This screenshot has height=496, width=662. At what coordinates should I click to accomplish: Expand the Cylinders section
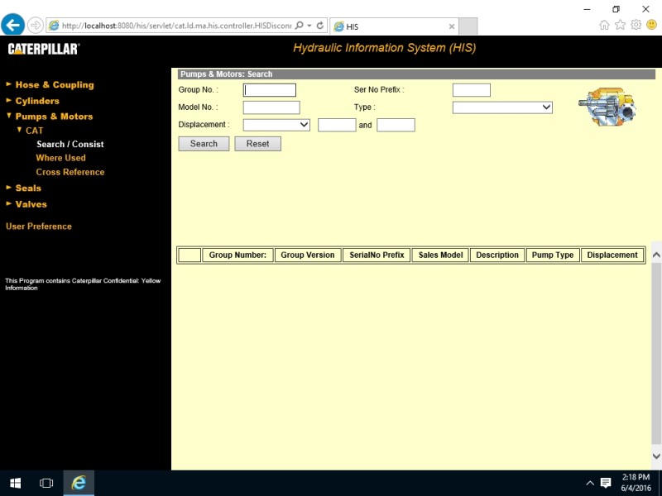(37, 101)
